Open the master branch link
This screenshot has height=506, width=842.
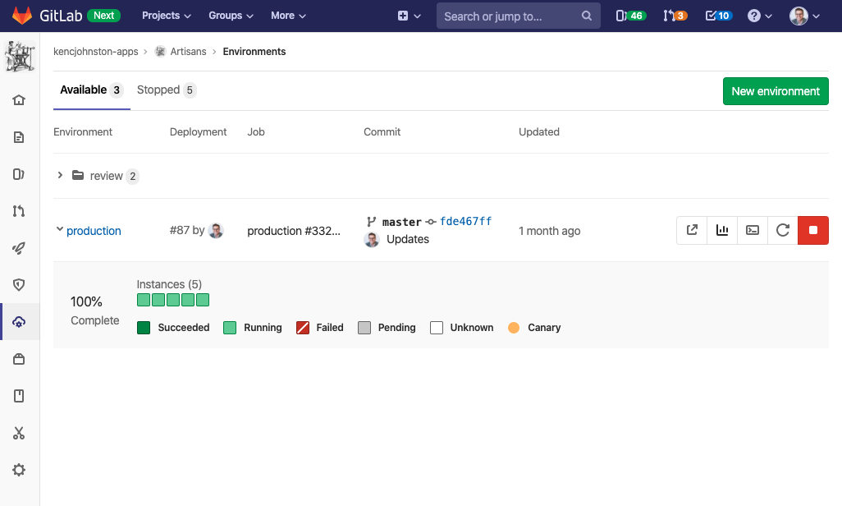(x=401, y=222)
